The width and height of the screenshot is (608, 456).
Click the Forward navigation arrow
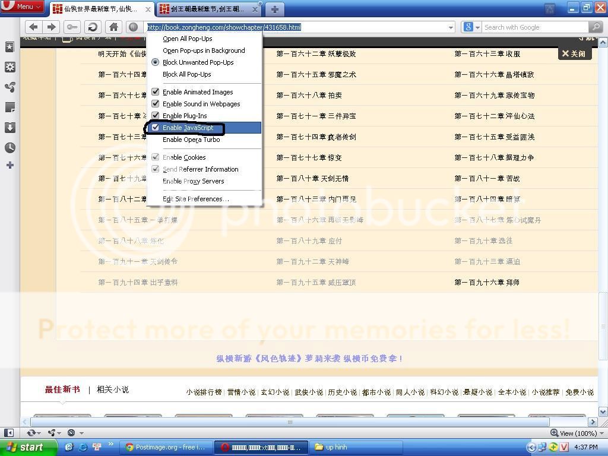(x=51, y=27)
